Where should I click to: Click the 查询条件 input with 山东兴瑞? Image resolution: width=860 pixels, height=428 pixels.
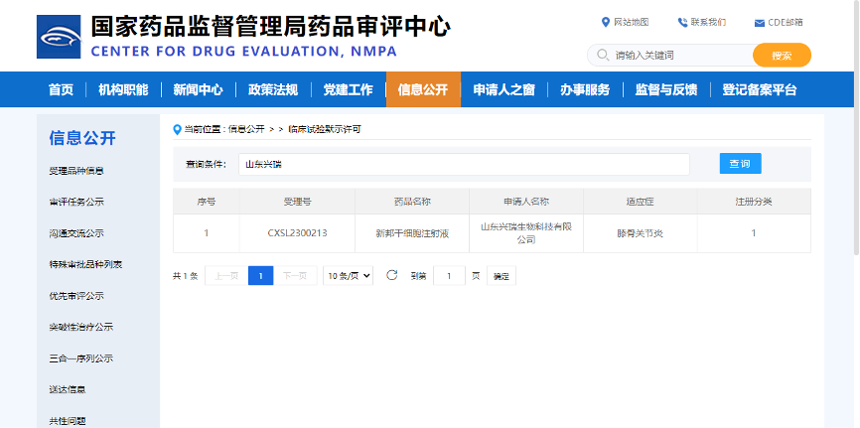(464, 164)
